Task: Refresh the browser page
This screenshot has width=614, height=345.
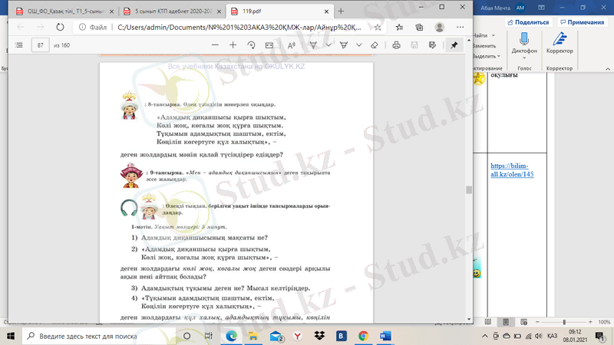Action: tap(59, 26)
